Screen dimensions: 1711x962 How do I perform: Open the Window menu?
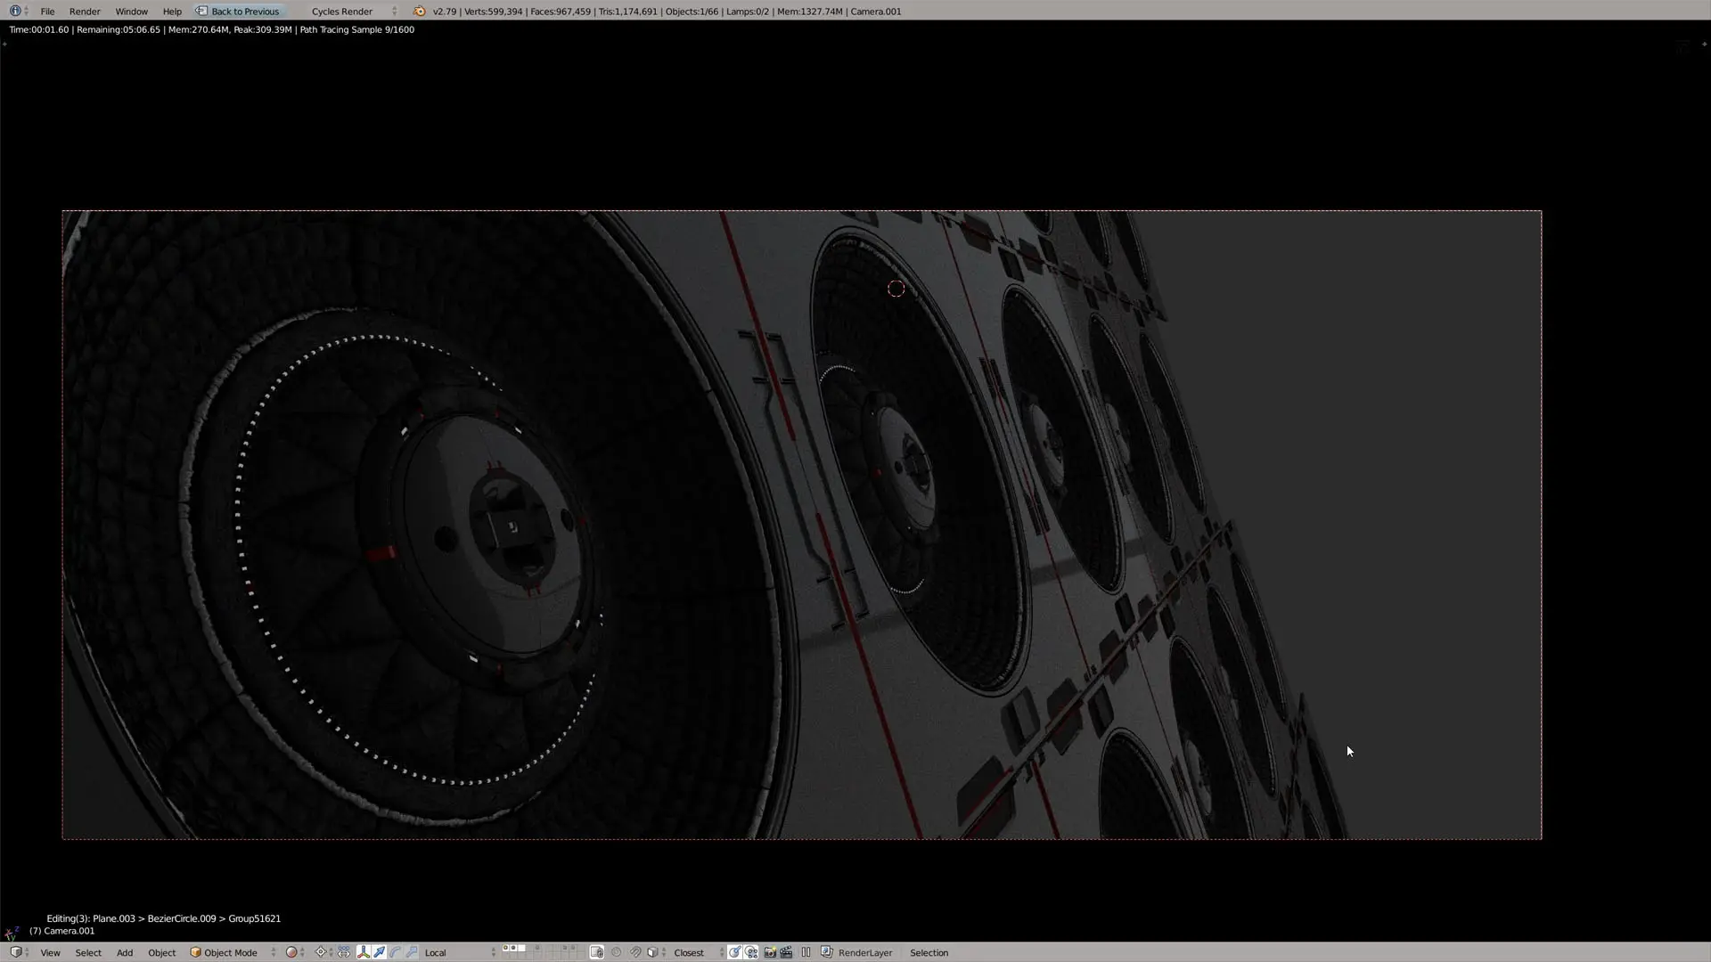tap(131, 12)
